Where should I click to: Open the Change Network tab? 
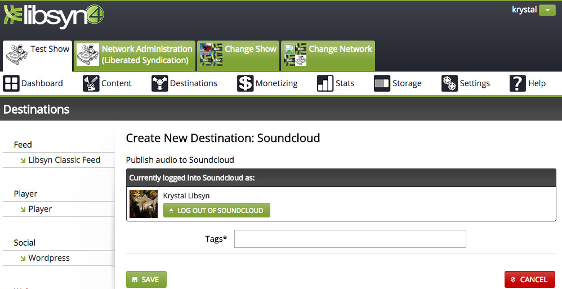[328, 56]
